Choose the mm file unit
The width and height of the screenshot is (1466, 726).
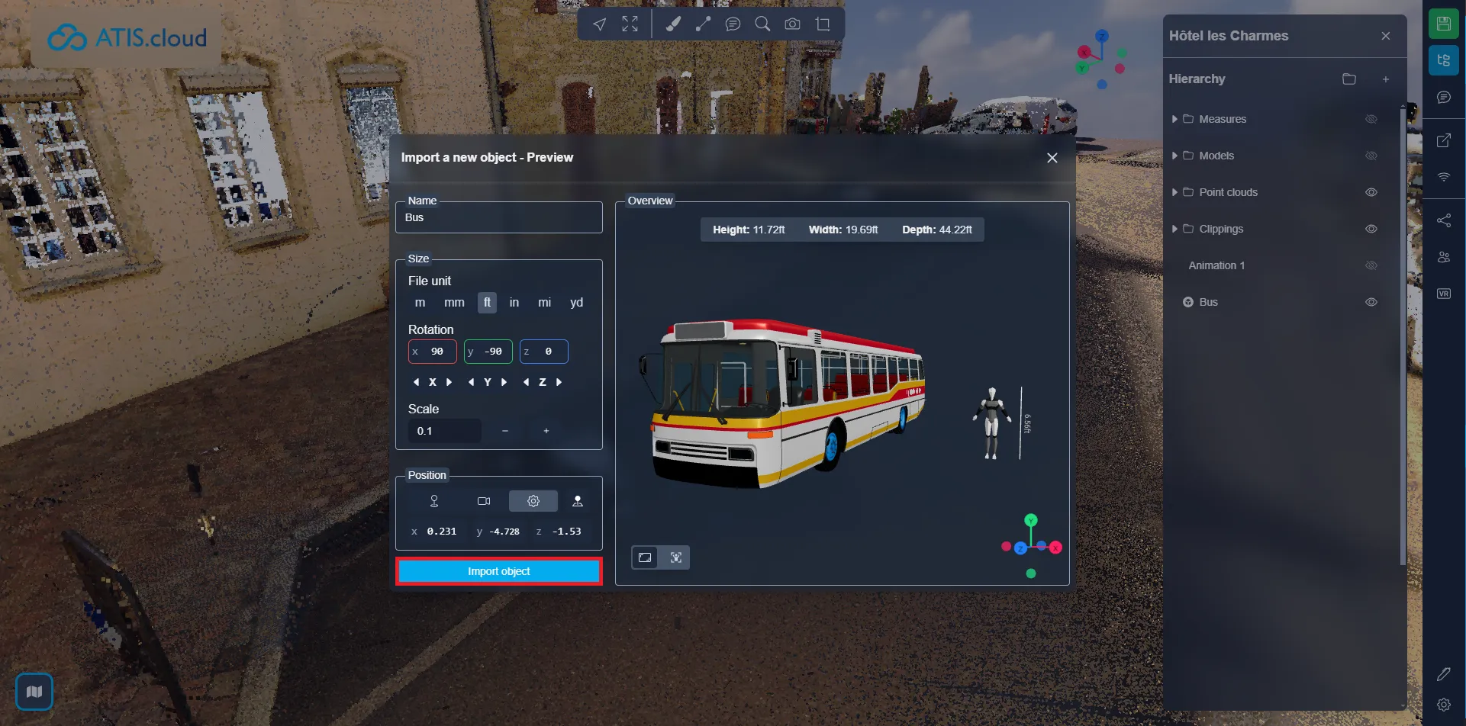tap(454, 303)
